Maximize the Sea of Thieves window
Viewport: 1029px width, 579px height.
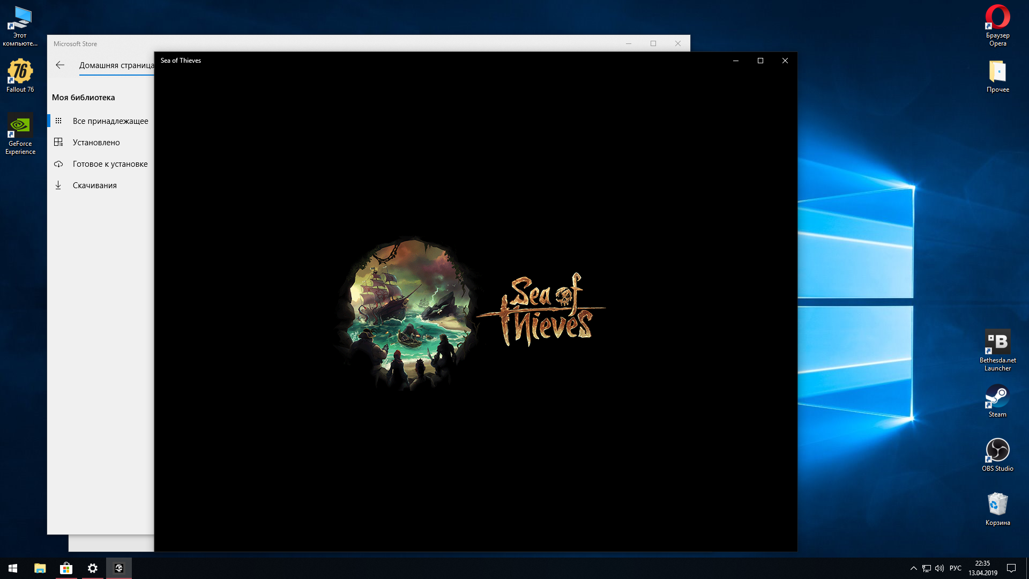pos(760,61)
